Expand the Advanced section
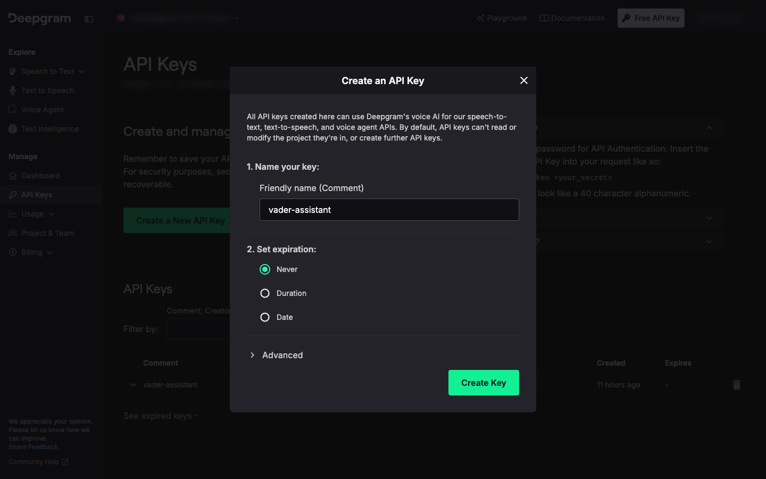This screenshot has height=479, width=766. 276,355
